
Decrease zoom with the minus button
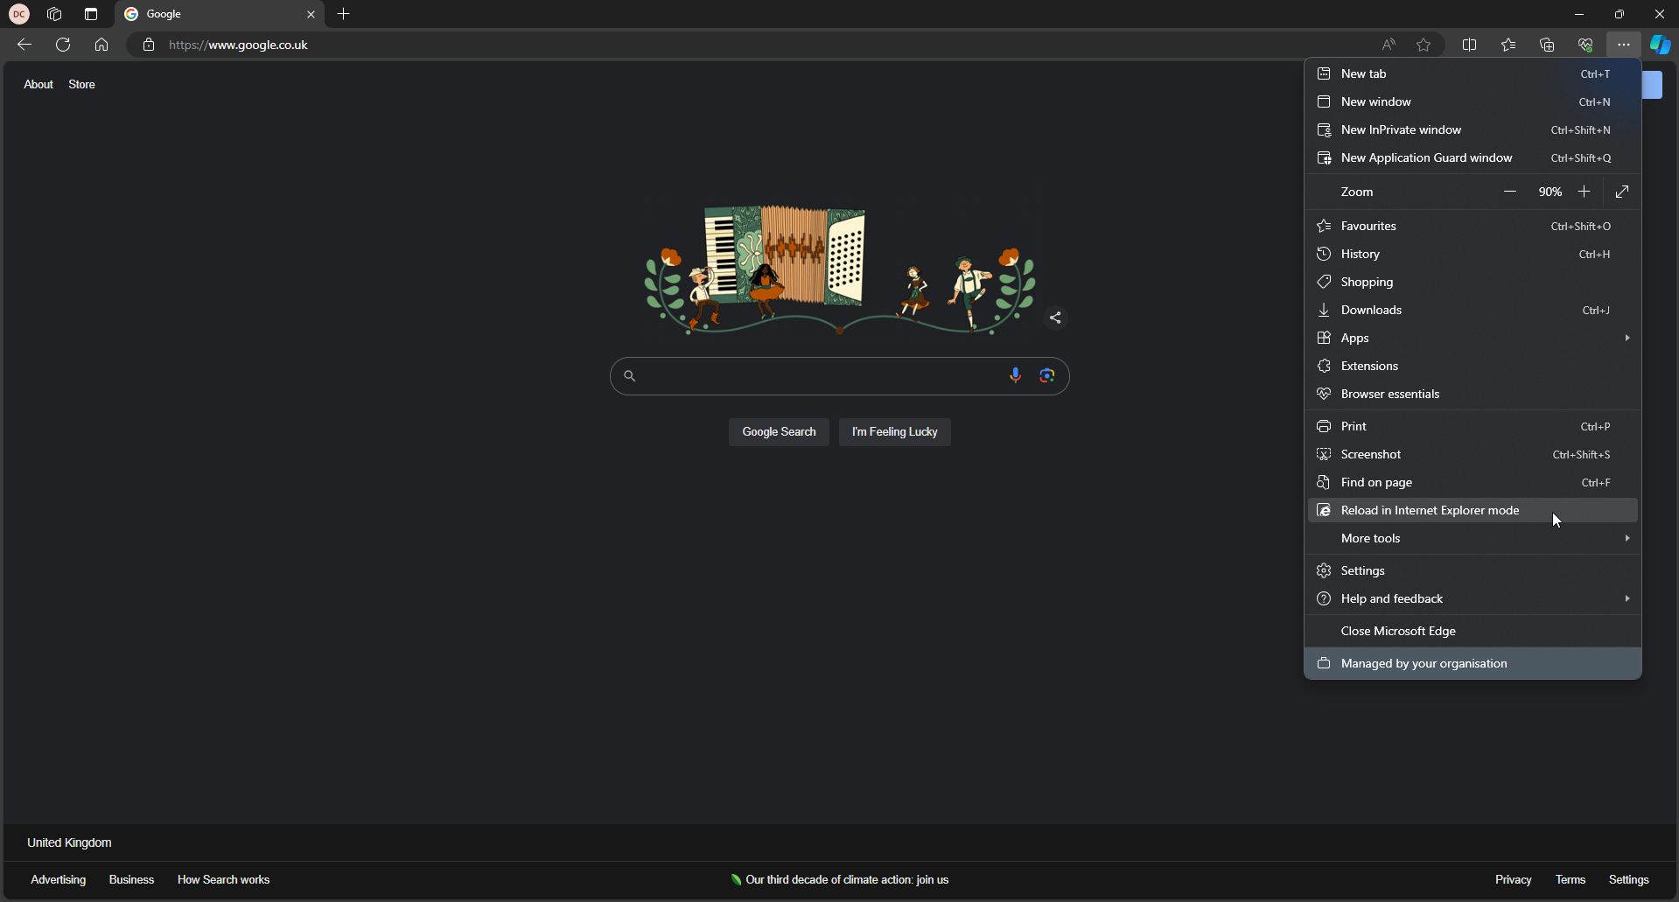tap(1510, 192)
